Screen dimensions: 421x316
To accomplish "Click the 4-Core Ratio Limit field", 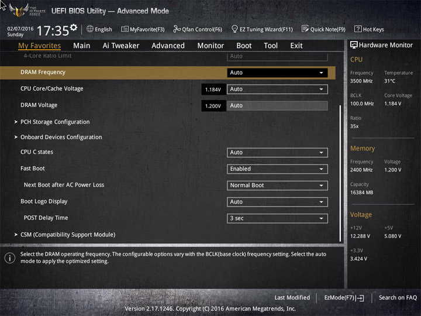I will point(277,56).
